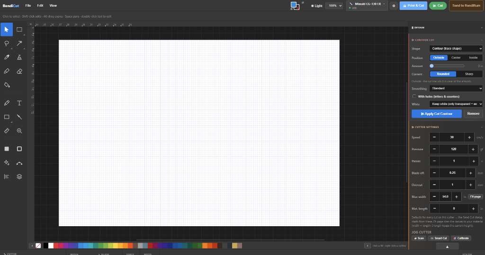Viewport: 485px width, 255px height.
Task: Choose Rounded corners
Action: click(443, 74)
